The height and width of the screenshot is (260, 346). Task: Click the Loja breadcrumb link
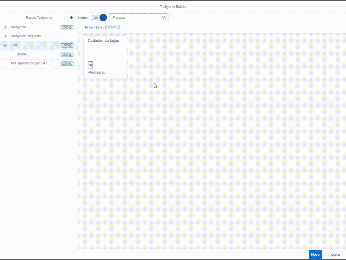99,27
